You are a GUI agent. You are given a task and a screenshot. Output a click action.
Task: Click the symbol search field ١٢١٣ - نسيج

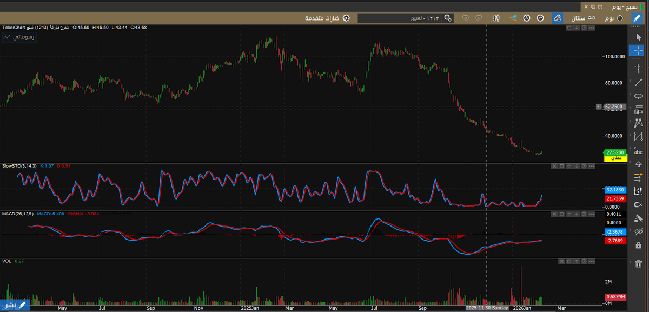(400, 18)
